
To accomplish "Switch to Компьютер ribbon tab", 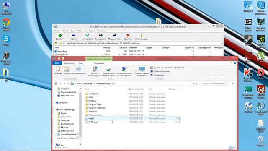I will [69, 63].
